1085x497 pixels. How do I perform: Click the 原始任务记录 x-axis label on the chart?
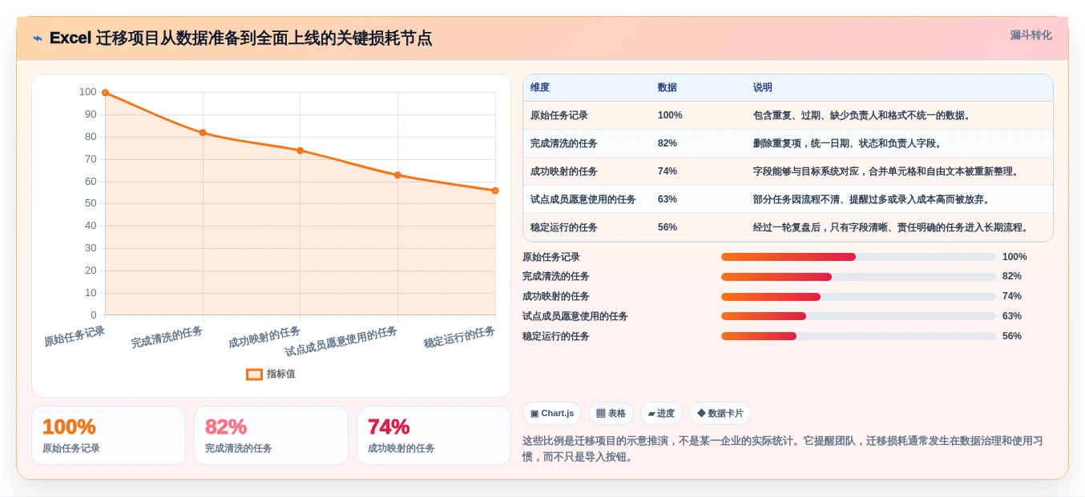(75, 336)
